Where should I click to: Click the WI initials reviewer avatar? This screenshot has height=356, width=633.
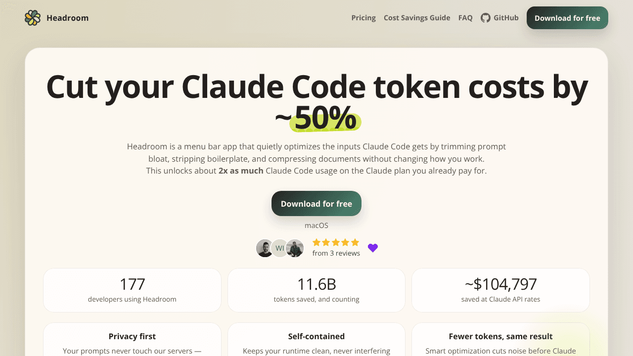point(280,248)
